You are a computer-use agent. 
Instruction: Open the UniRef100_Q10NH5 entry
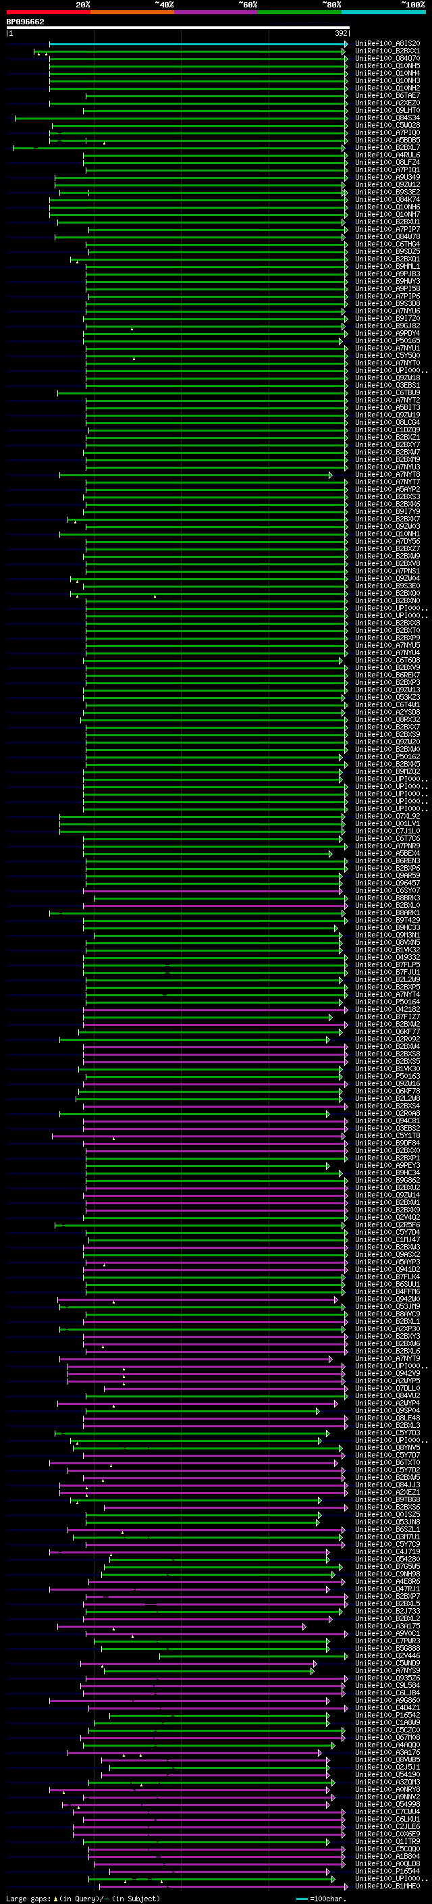pos(387,66)
